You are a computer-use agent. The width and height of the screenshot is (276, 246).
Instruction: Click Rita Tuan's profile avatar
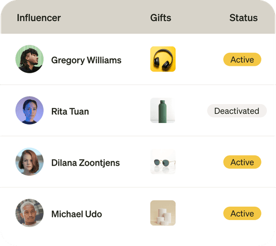pos(30,110)
